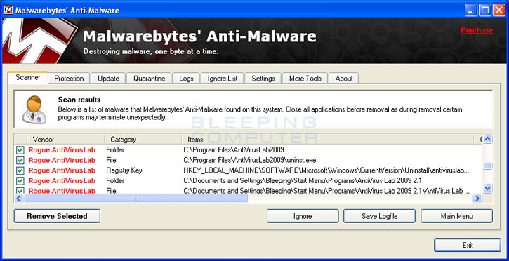Screen dimensions: 509x261
Task: Sort by the Category column header
Action: tap(143, 140)
